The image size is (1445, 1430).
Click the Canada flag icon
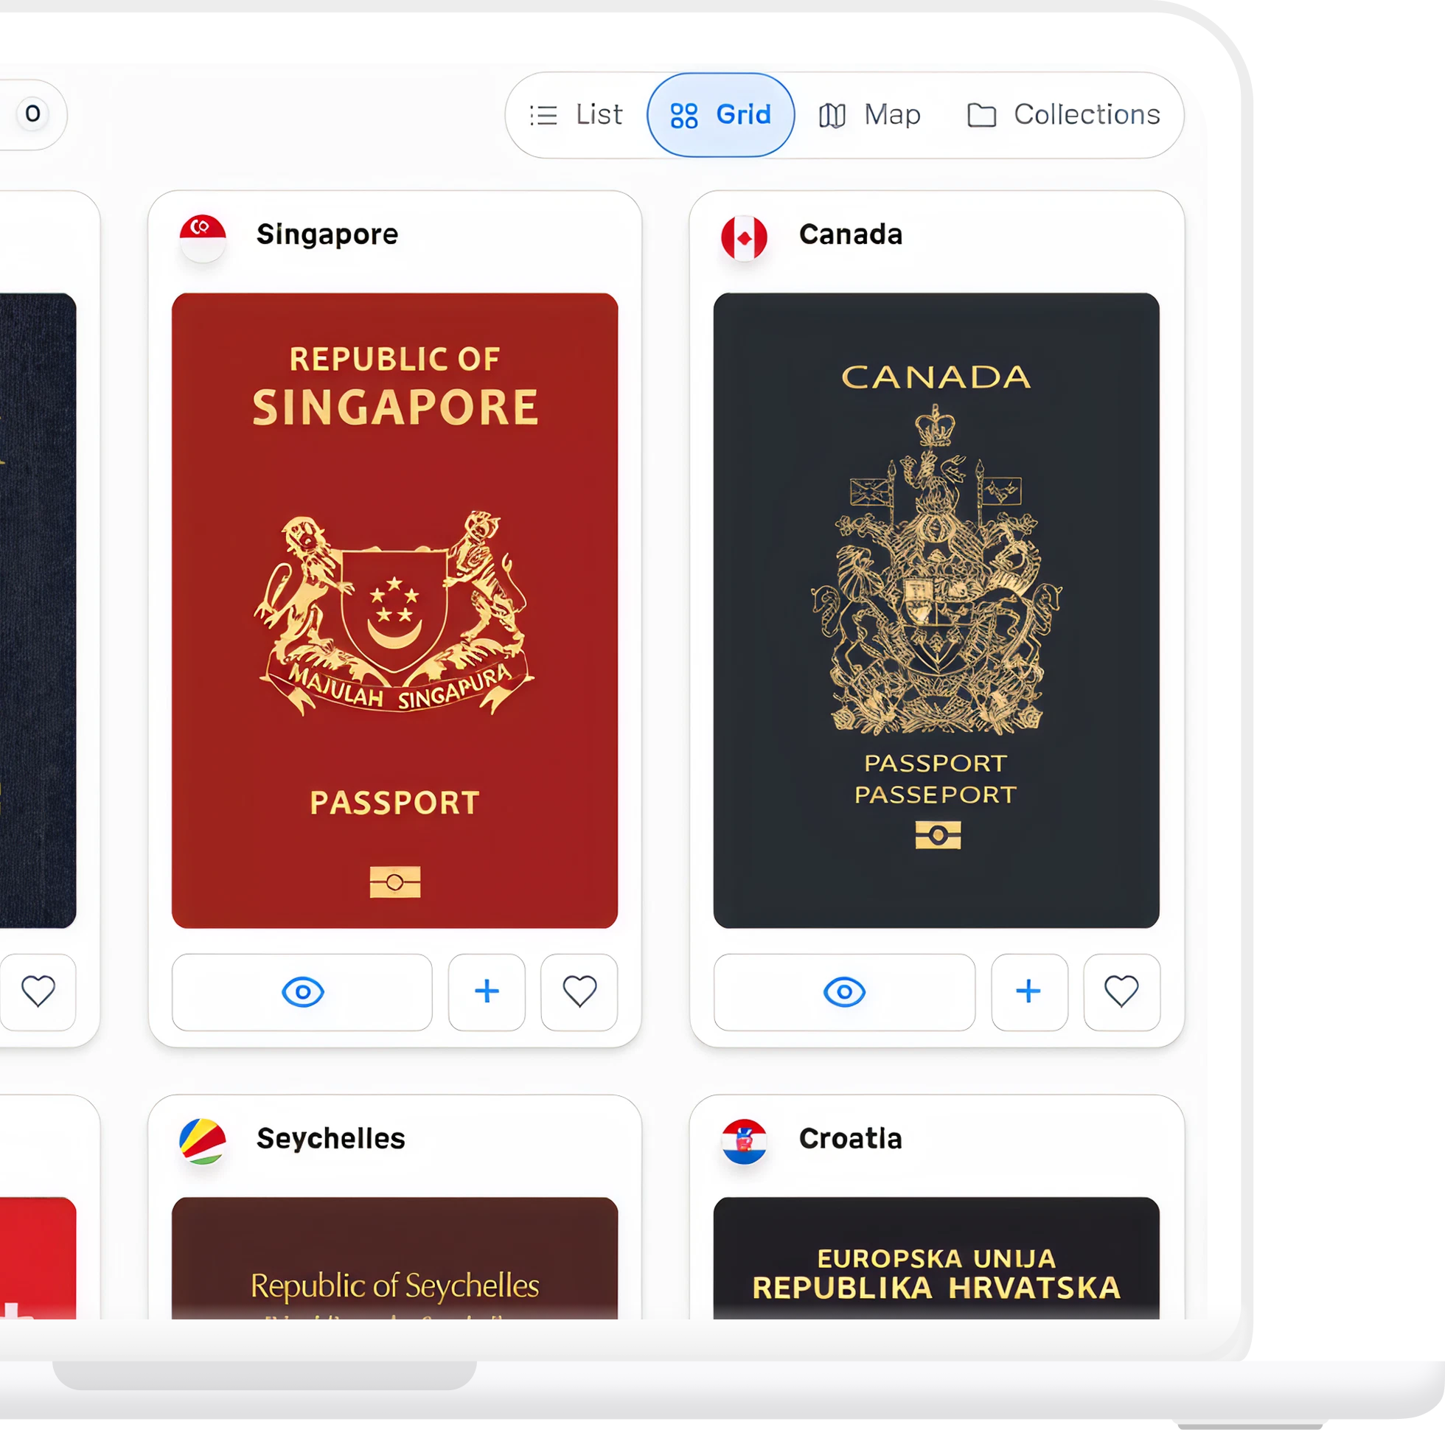pos(744,237)
